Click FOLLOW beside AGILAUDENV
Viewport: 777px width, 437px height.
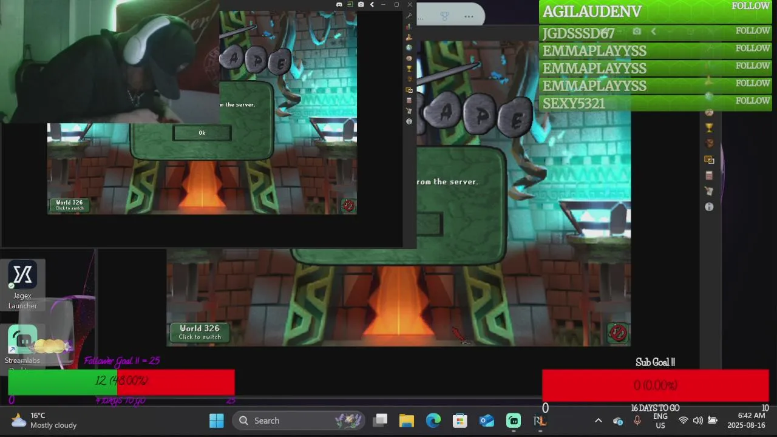751,6
